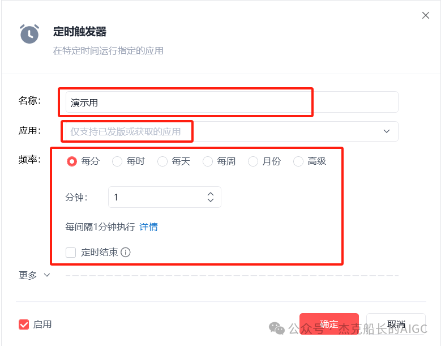This screenshot has width=441, height=346.
Task: Click the 取消 button
Action: 396,324
